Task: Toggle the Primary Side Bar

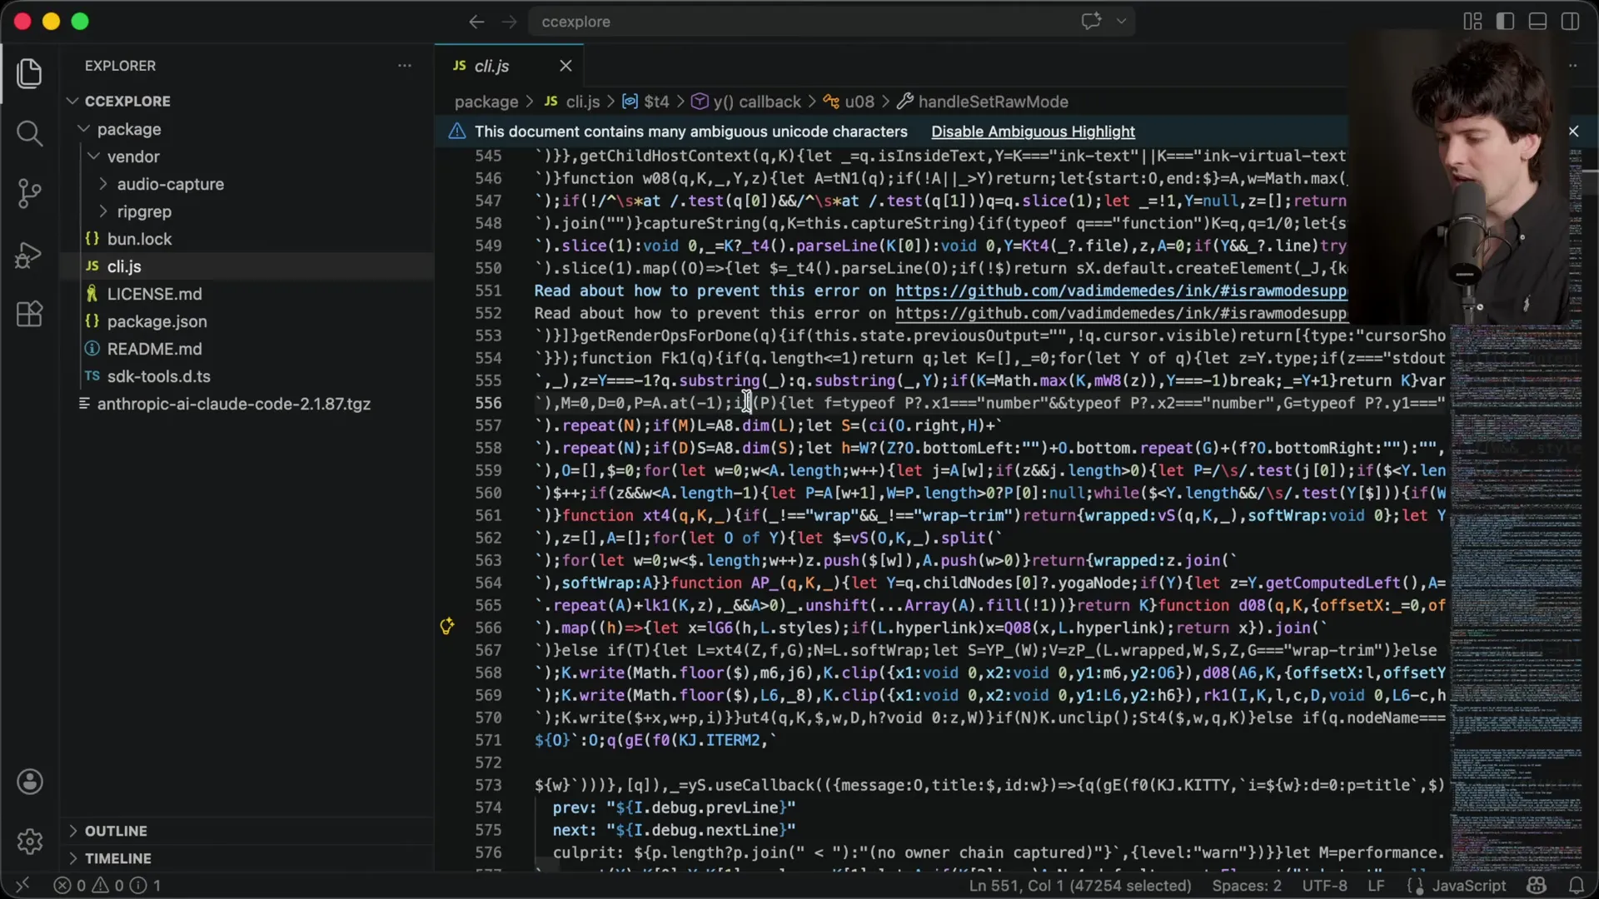Action: tap(1505, 21)
